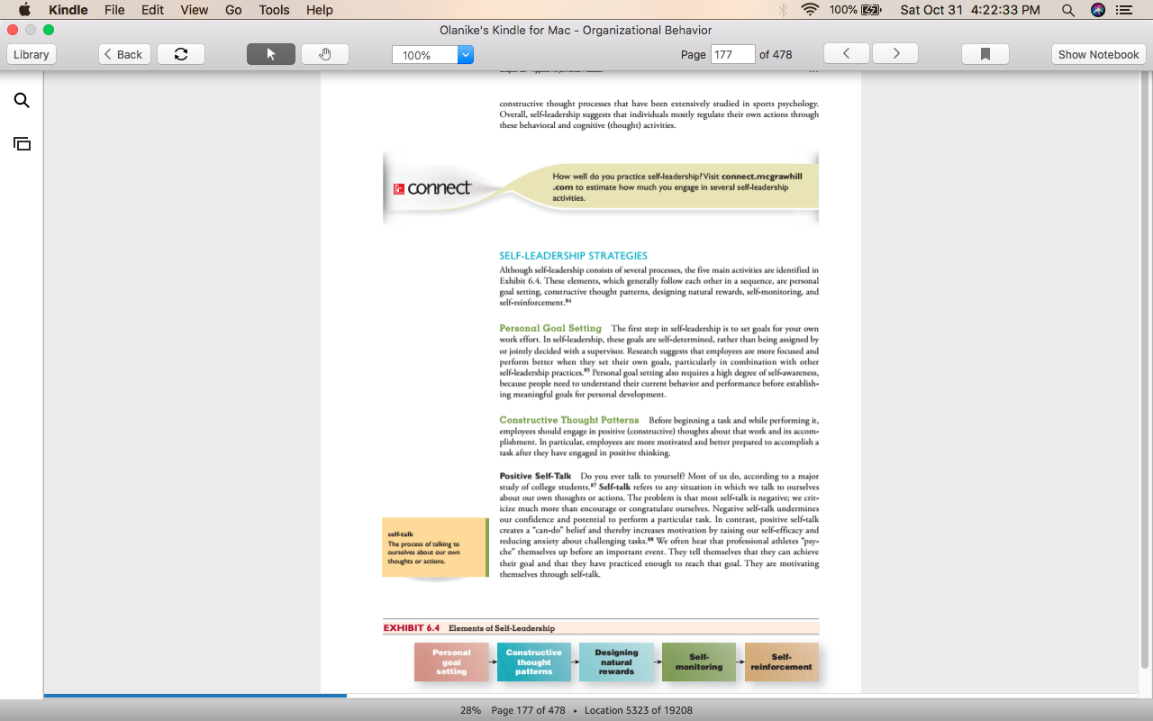Click the Designing natural rewards box
1153x721 pixels.
617,662
